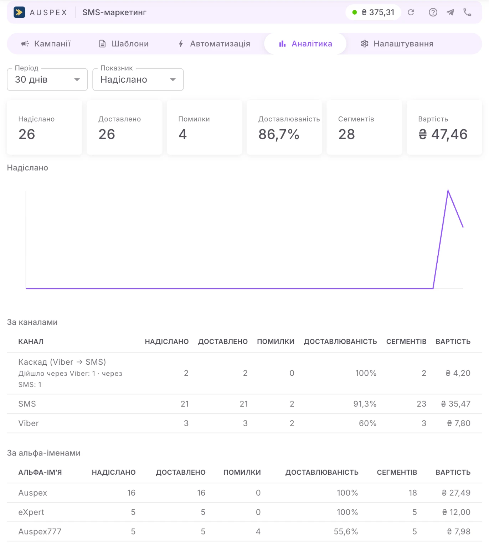The image size is (489, 552).
Task: Click the ₴ 27,49 cost value
Action: 456,493
